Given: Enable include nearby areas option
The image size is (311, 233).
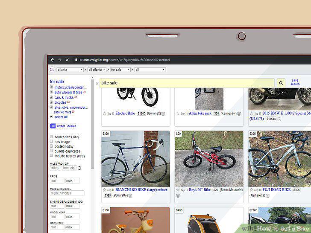Looking at the screenshot, I should click(x=51, y=155).
